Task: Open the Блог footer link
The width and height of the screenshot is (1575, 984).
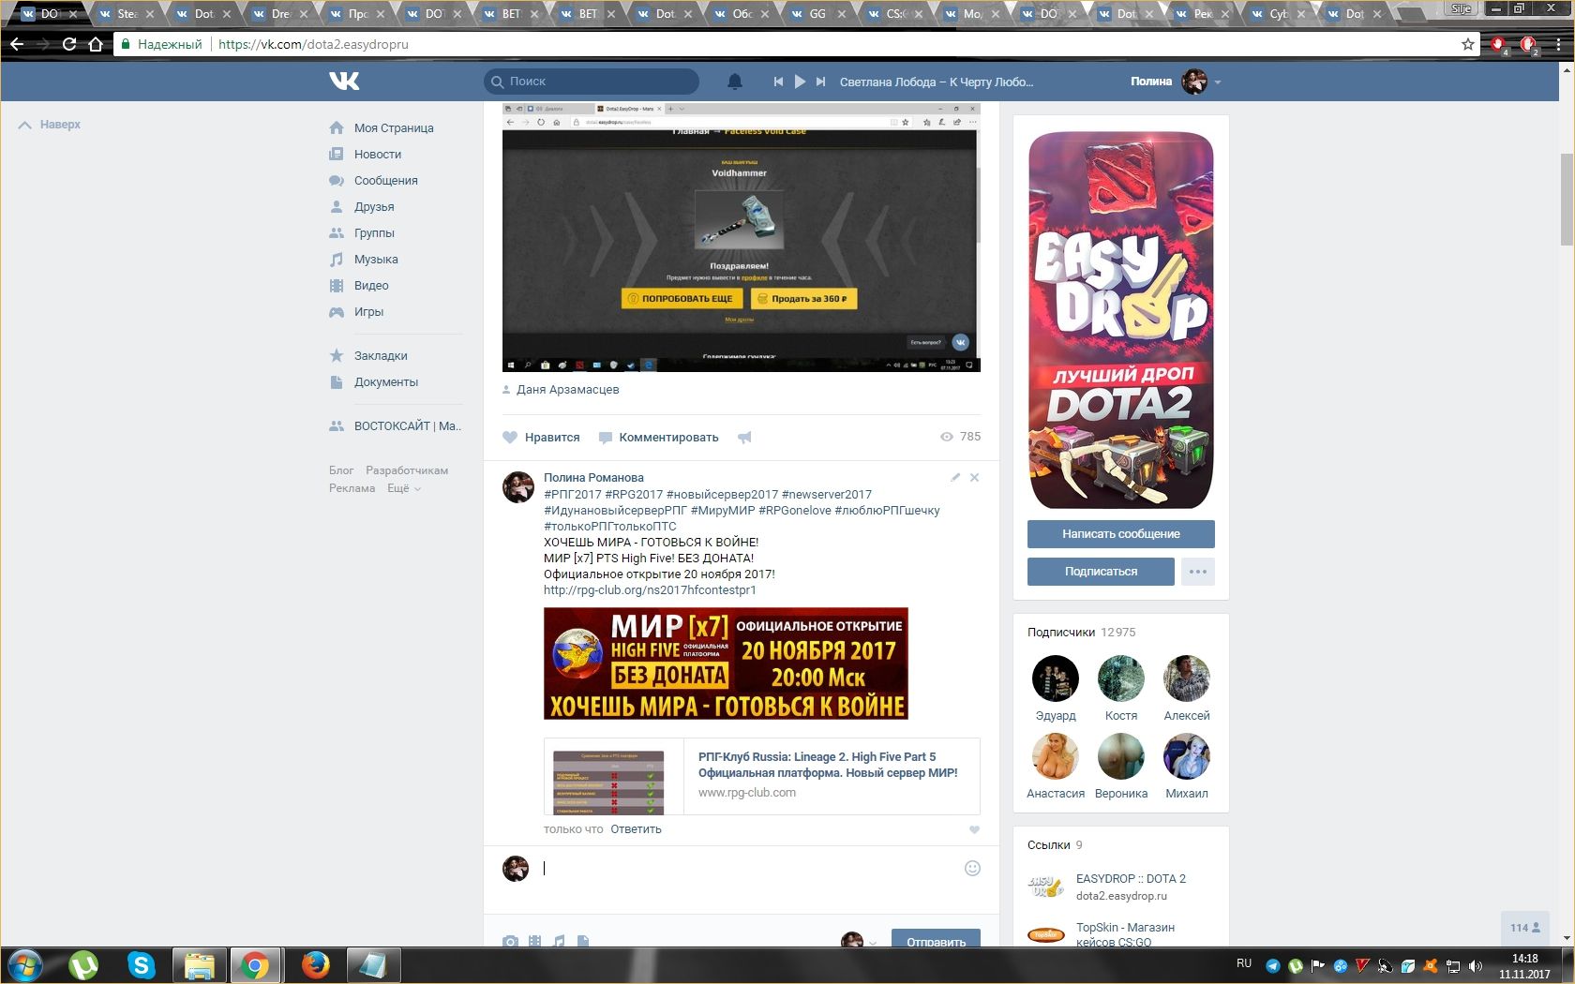Action: 341,470
